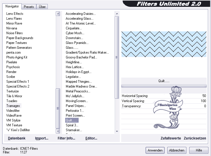Select the VM Stylize category
211x156 pixels.
(13, 120)
